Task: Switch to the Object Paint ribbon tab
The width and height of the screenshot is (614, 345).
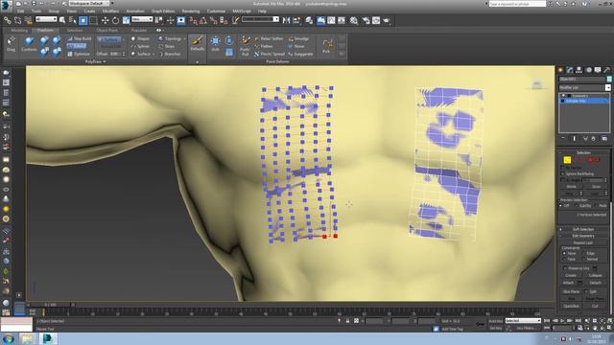Action: click(106, 30)
